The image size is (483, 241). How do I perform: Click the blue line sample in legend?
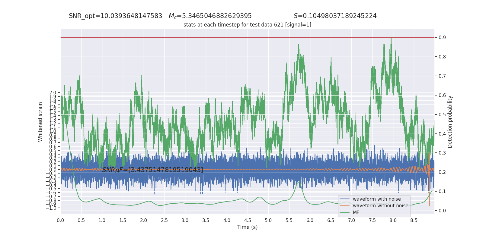(344, 199)
